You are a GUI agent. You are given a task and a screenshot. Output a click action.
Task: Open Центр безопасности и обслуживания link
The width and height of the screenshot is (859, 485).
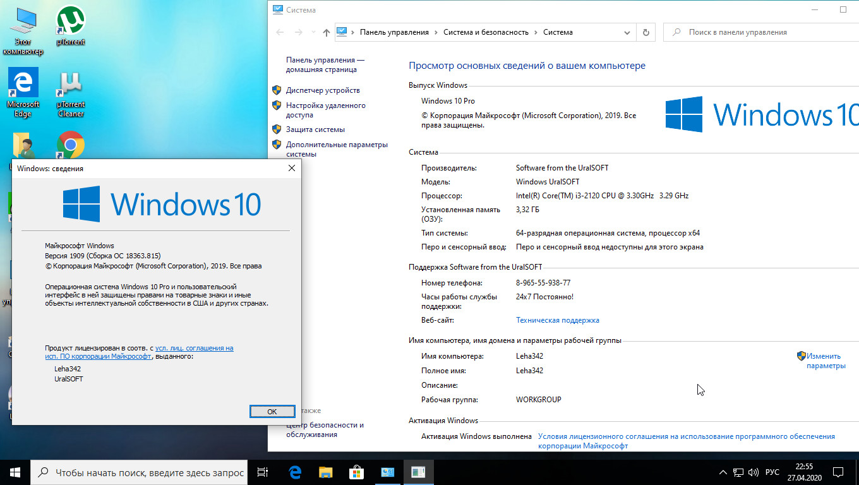[325, 429]
